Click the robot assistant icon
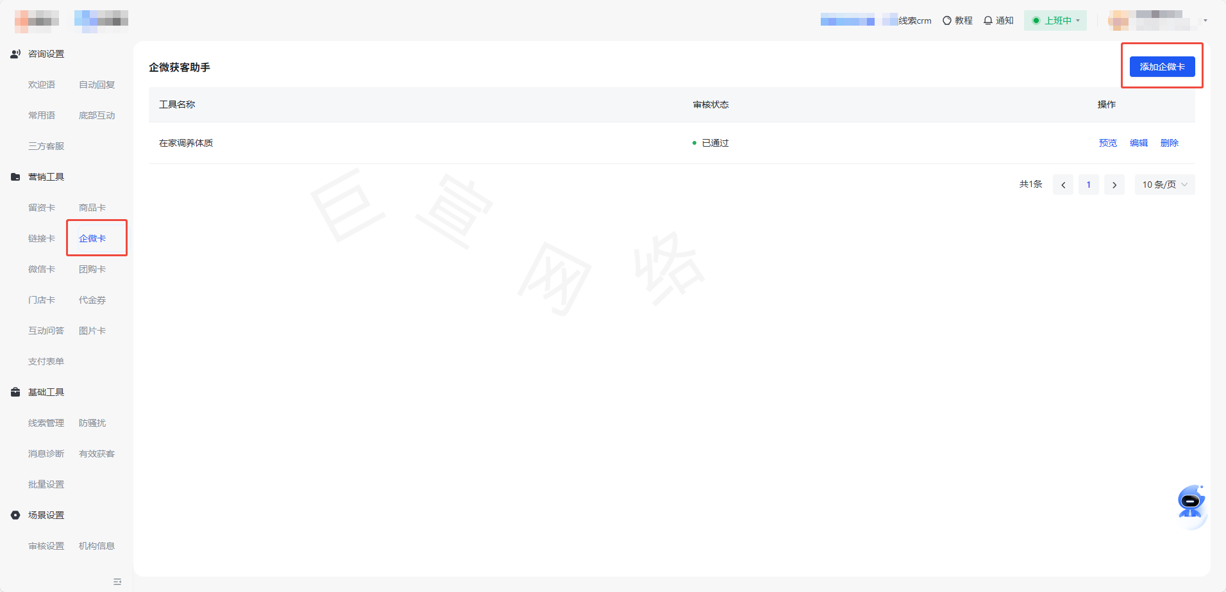 point(1191,502)
